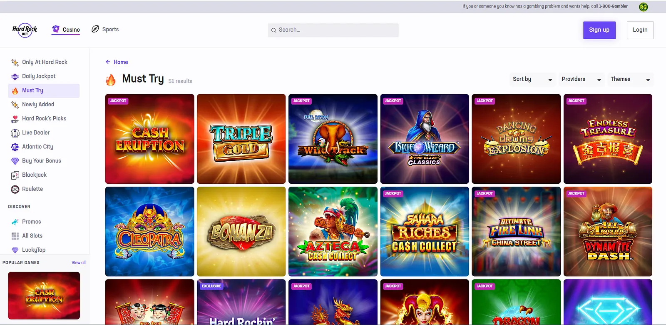Viewport: 666px width, 325px height.
Task: Select Only At Hard Rock category
Action: click(x=45, y=62)
